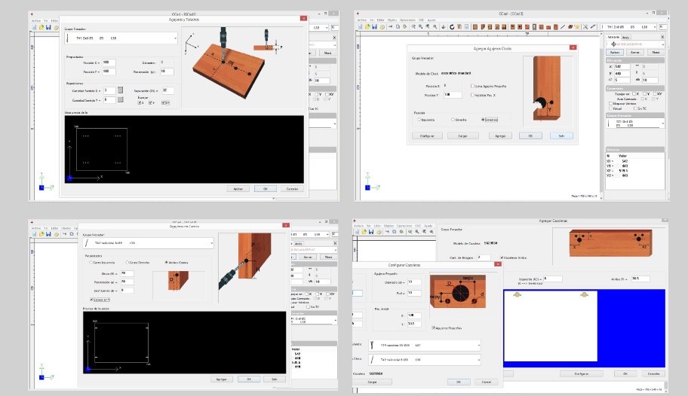688x396 pixels.
Task: Select diagonal line tool icon in Agujeros Clock window
Action: [563, 27]
